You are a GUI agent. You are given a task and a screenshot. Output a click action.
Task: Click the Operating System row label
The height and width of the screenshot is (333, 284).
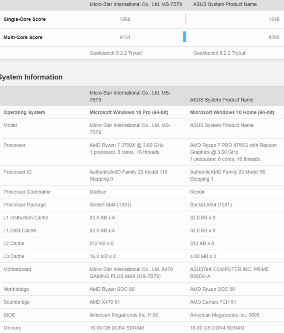pyautogui.click(x=24, y=112)
